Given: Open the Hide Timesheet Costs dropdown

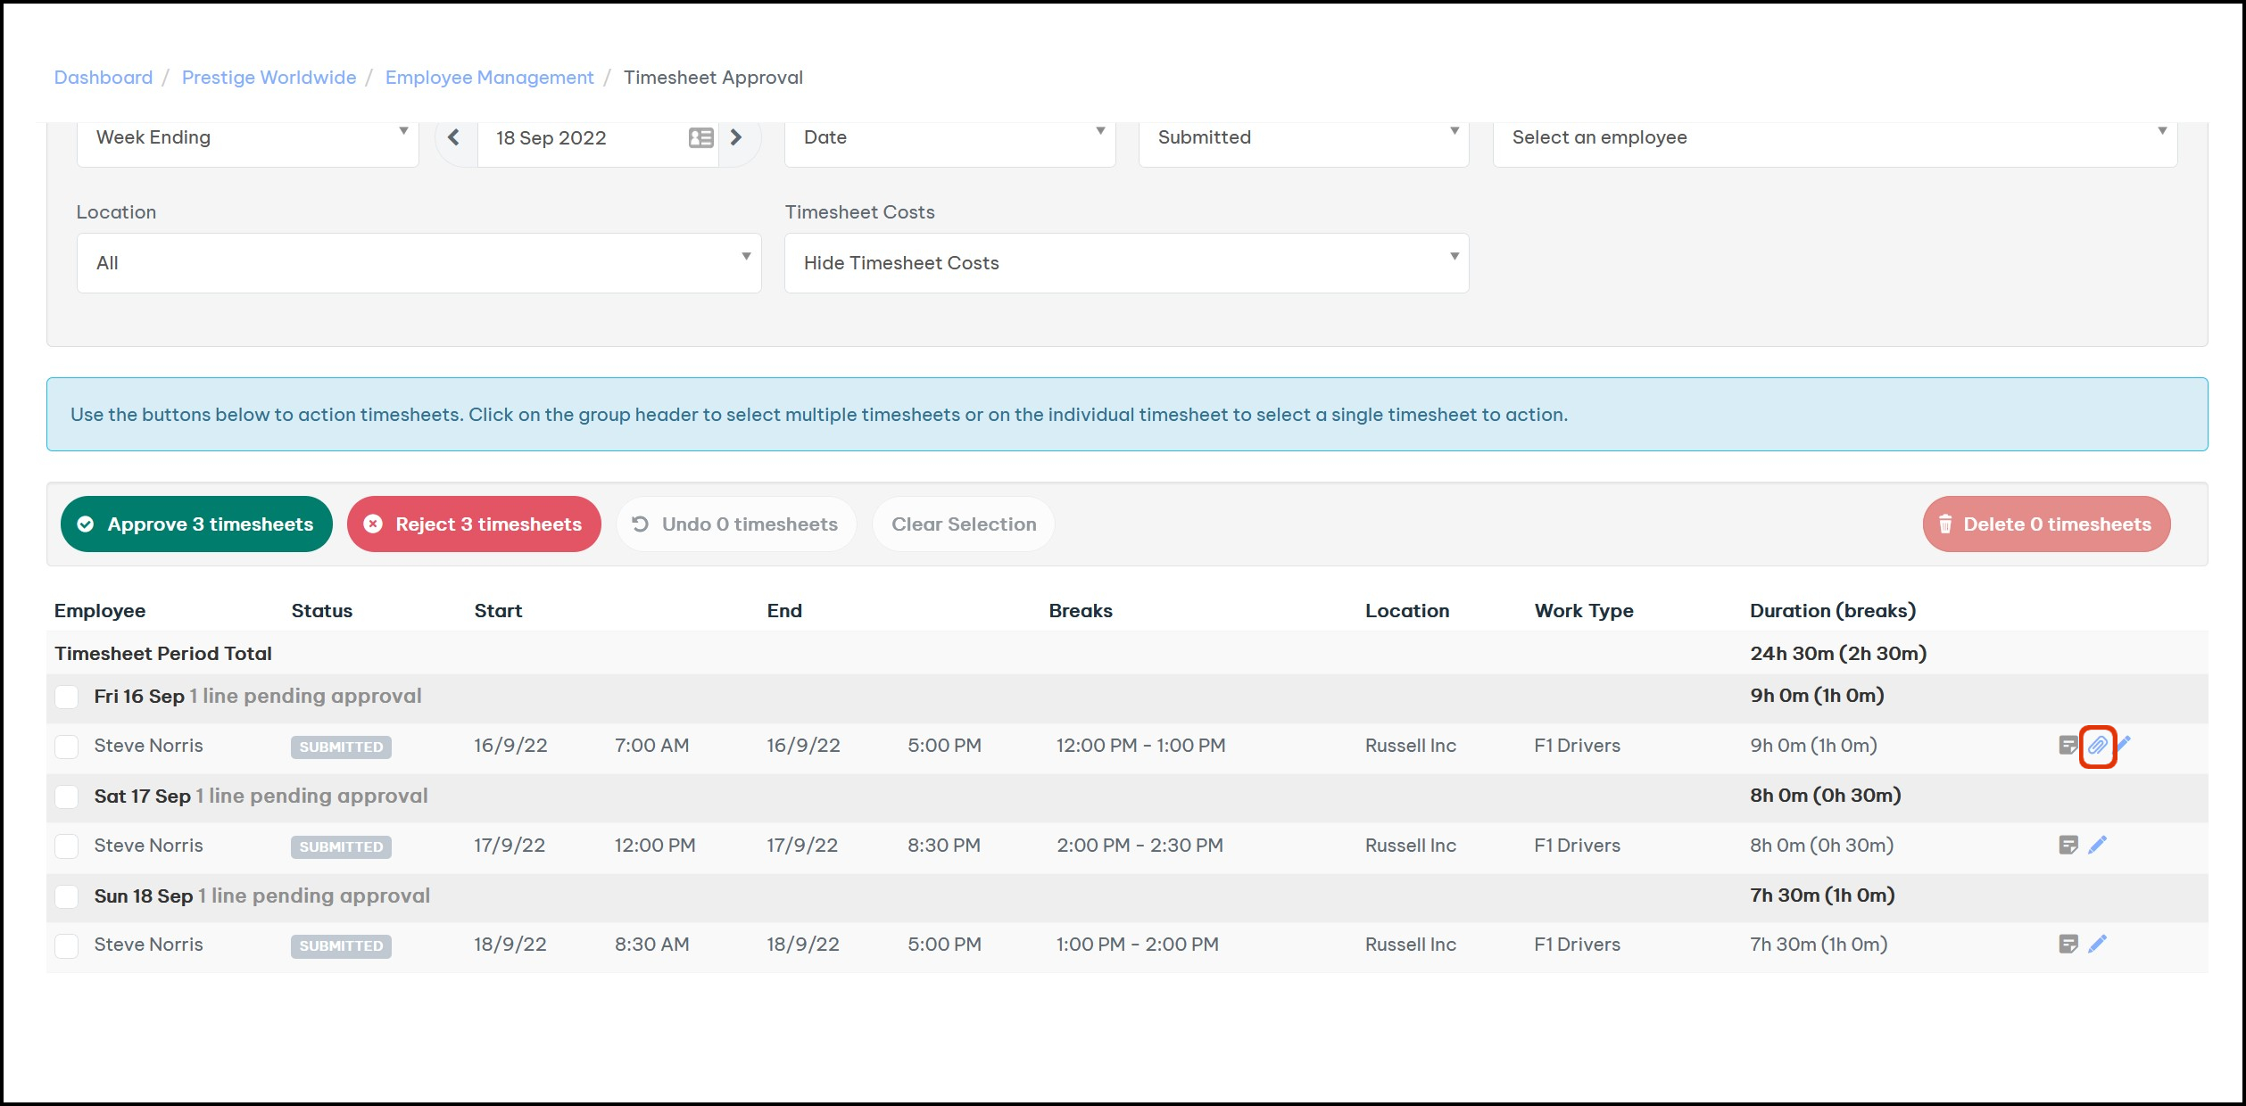Looking at the screenshot, I should point(1125,263).
